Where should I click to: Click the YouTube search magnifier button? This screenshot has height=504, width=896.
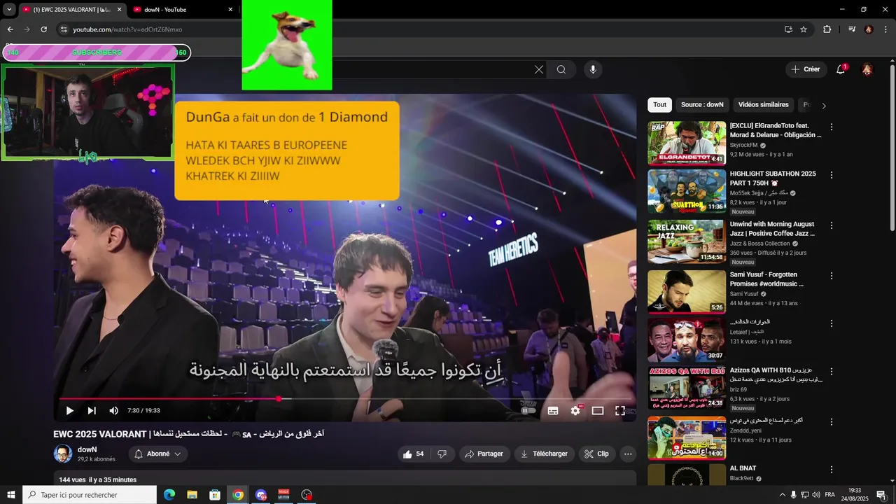(x=561, y=69)
